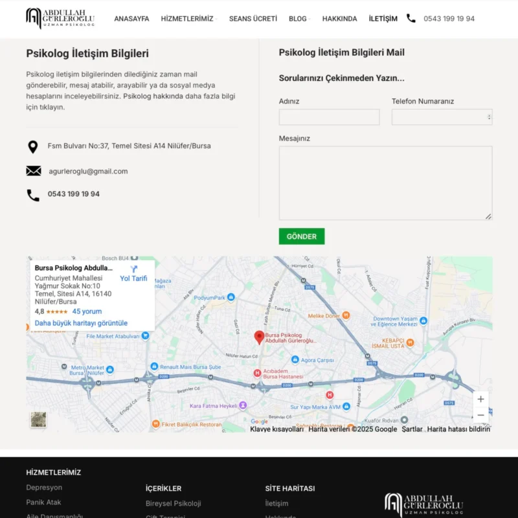This screenshot has height=518, width=518.
Task: Click the Agora Çarşısı shopping marker
Action: [295, 359]
